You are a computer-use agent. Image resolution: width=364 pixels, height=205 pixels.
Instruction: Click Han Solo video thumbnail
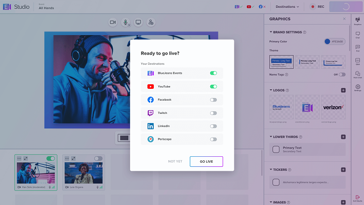pos(36,173)
